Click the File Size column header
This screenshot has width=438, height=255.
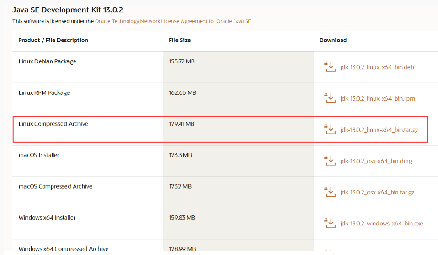tap(180, 40)
